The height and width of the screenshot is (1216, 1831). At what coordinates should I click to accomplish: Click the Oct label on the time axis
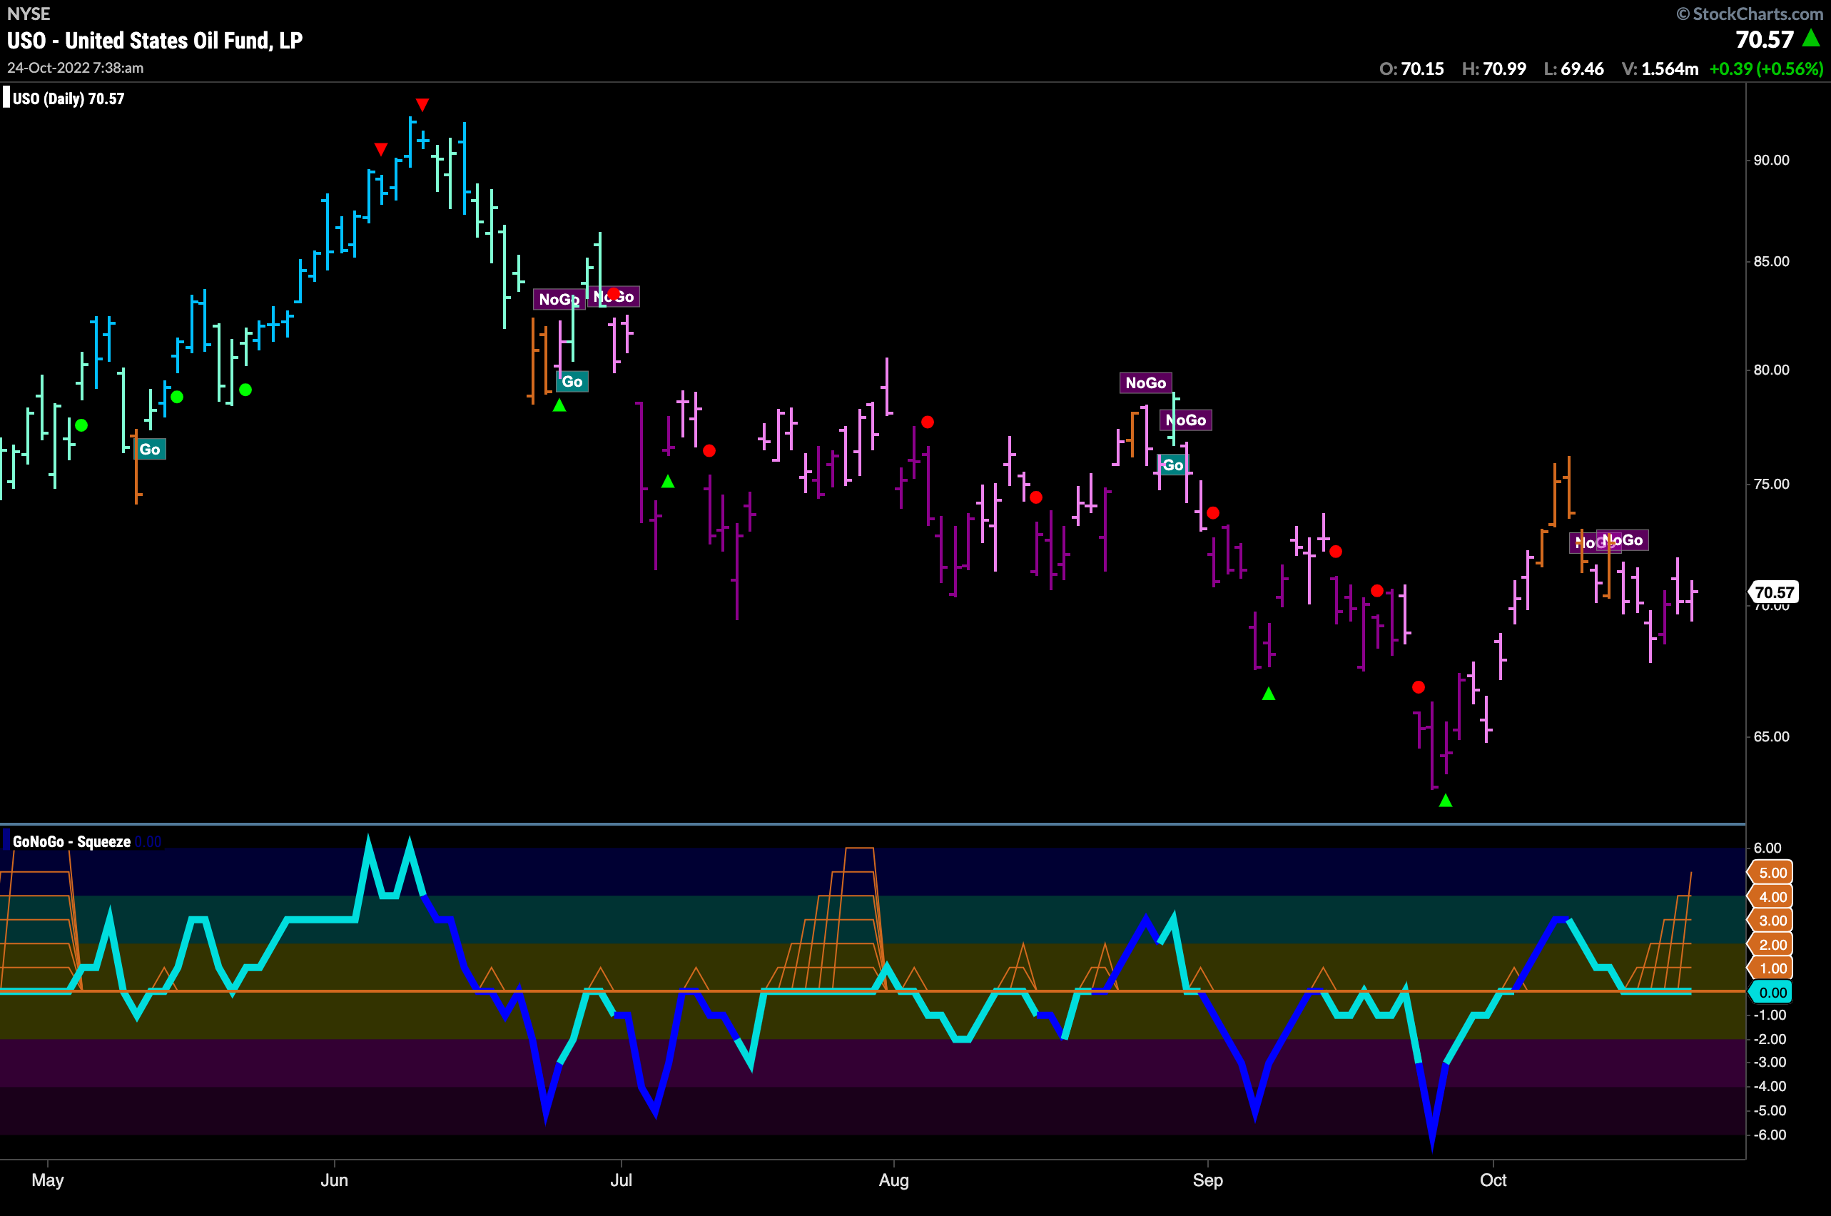click(x=1493, y=1180)
